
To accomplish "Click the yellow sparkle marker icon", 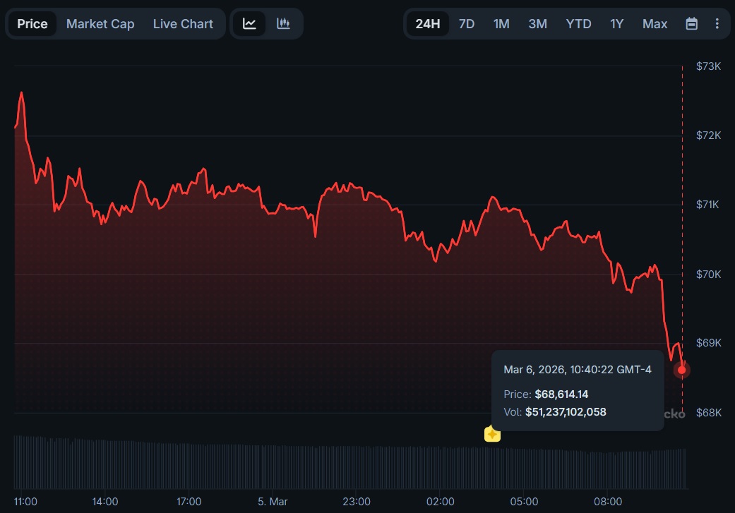I will click(492, 434).
